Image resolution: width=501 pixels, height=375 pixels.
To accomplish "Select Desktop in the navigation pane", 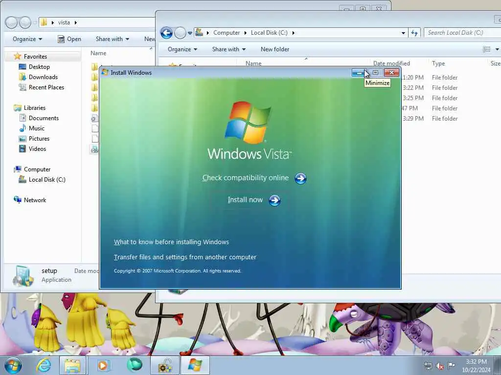I will (39, 66).
